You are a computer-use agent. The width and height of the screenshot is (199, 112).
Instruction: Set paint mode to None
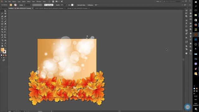[6, 55]
